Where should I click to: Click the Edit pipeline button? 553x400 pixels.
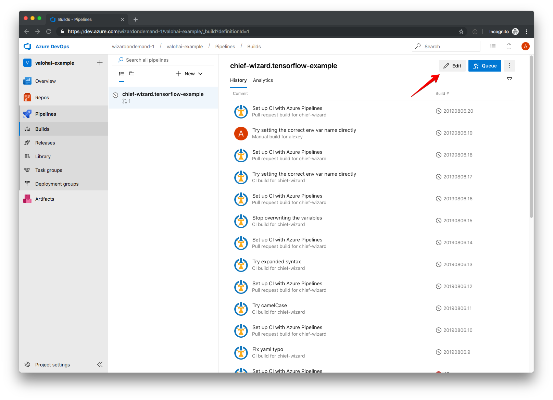(452, 66)
